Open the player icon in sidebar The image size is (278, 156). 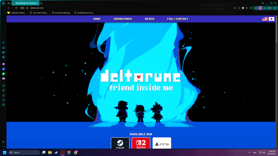click(x=3, y=86)
